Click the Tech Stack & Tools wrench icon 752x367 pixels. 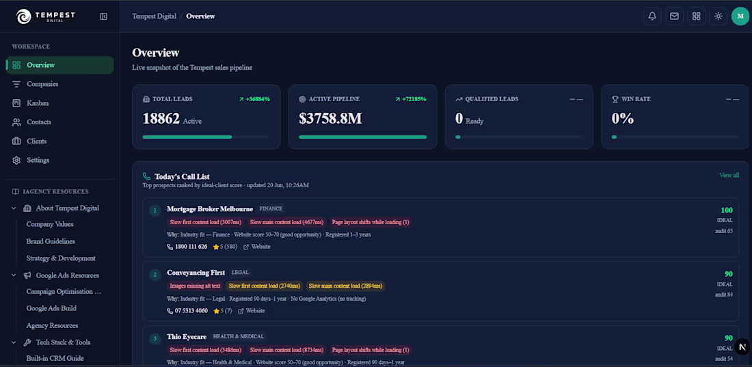click(27, 342)
